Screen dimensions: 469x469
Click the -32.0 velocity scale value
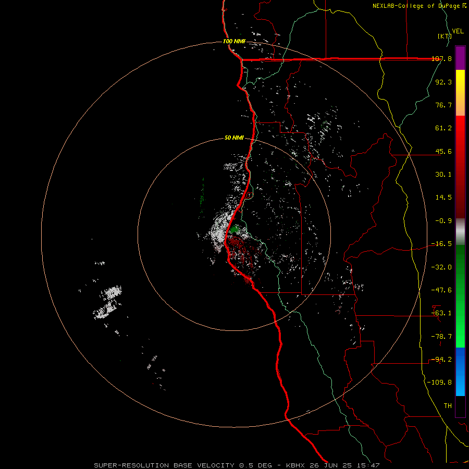click(441, 267)
